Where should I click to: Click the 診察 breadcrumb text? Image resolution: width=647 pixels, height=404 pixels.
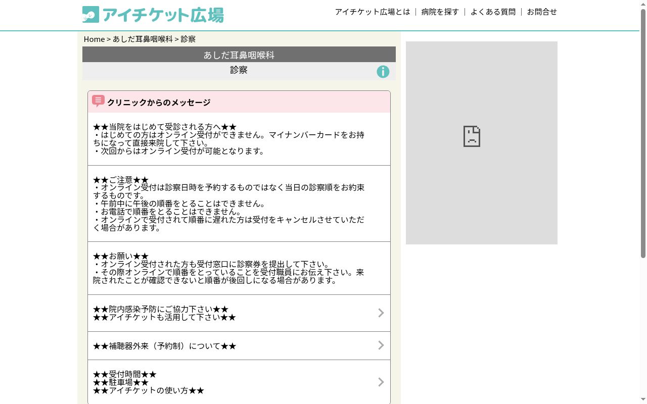(188, 39)
